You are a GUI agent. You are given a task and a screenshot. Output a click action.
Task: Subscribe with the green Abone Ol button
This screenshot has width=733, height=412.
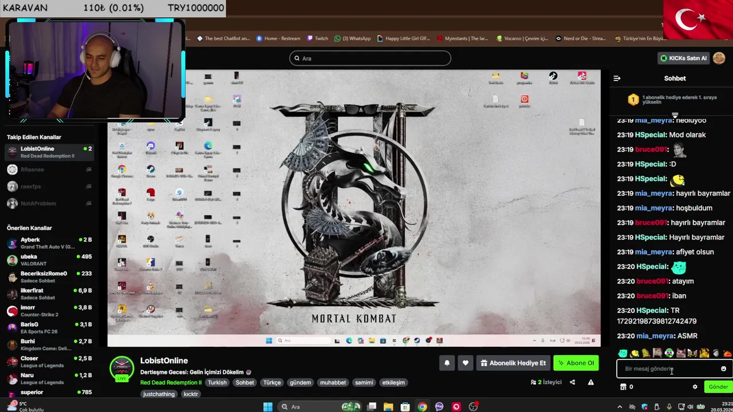point(576,363)
